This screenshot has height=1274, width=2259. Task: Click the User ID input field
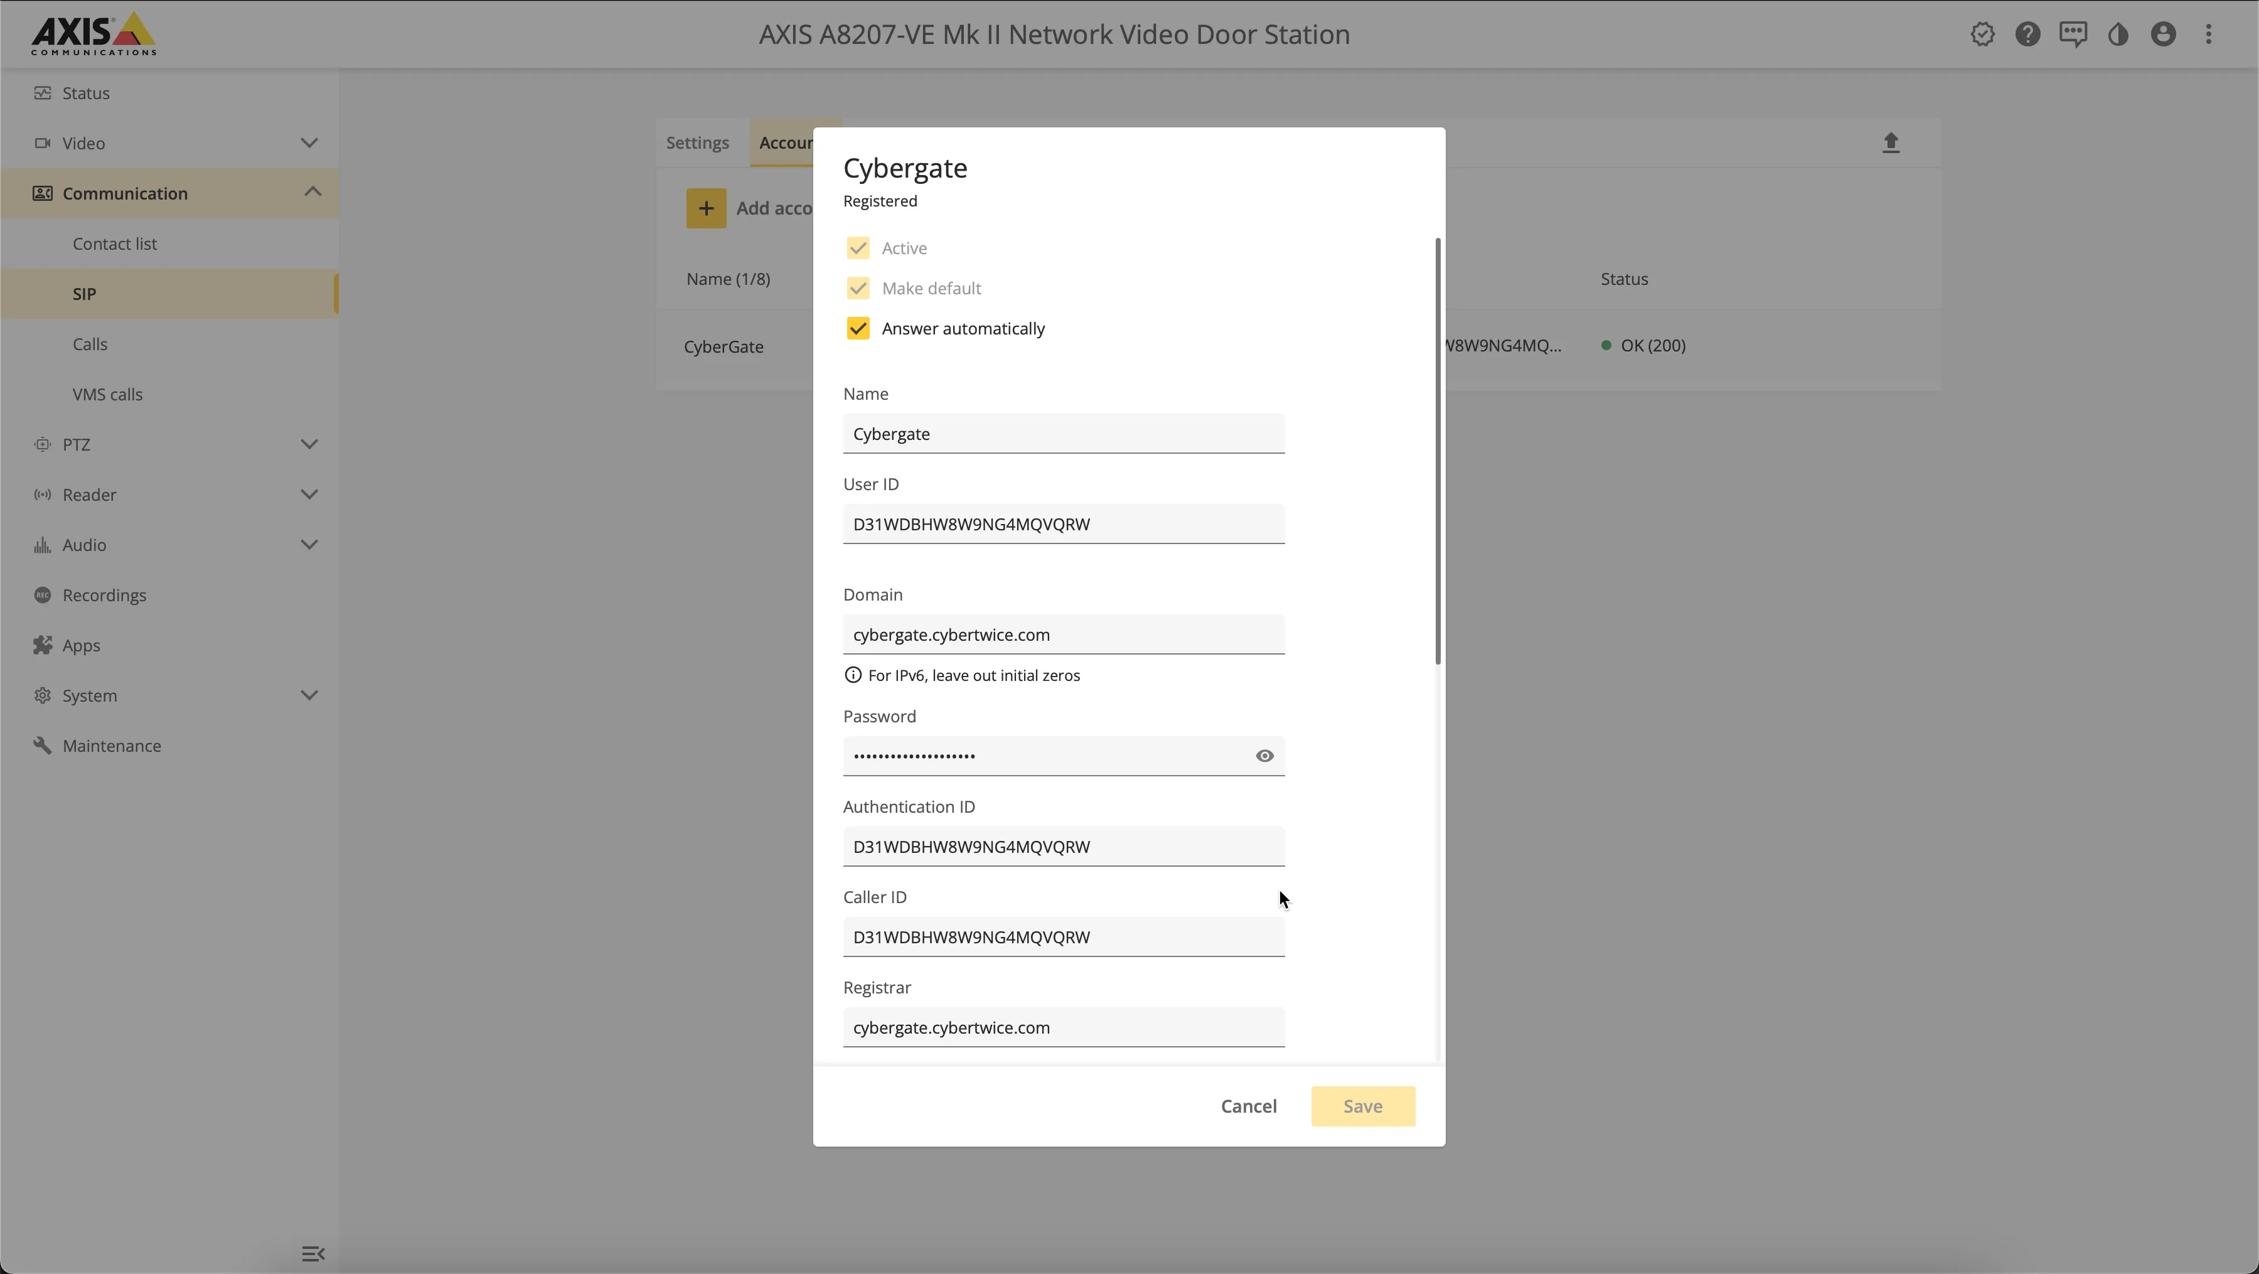(1064, 524)
